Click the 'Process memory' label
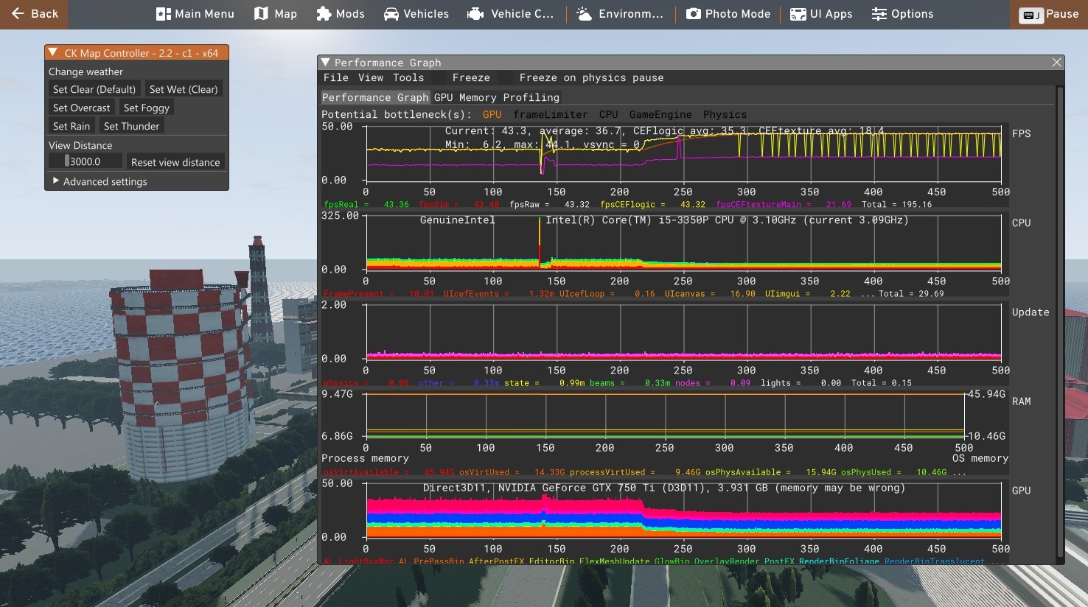The height and width of the screenshot is (607, 1088). [365, 458]
